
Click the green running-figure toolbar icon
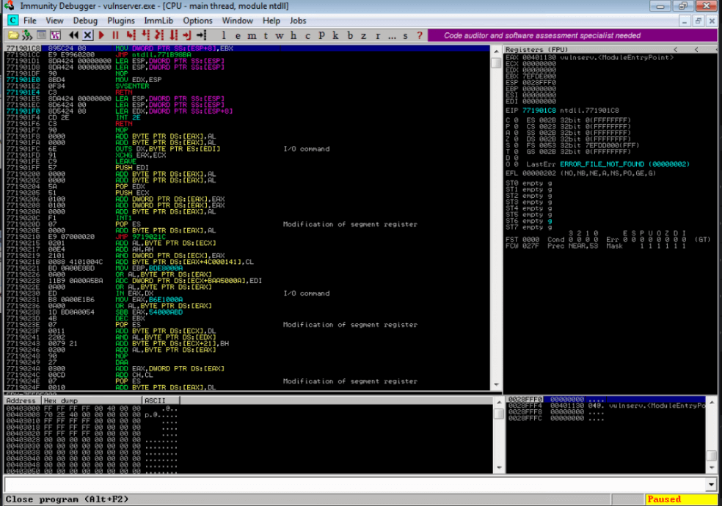click(27, 35)
